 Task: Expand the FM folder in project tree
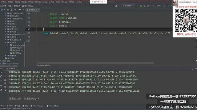point(6,24)
